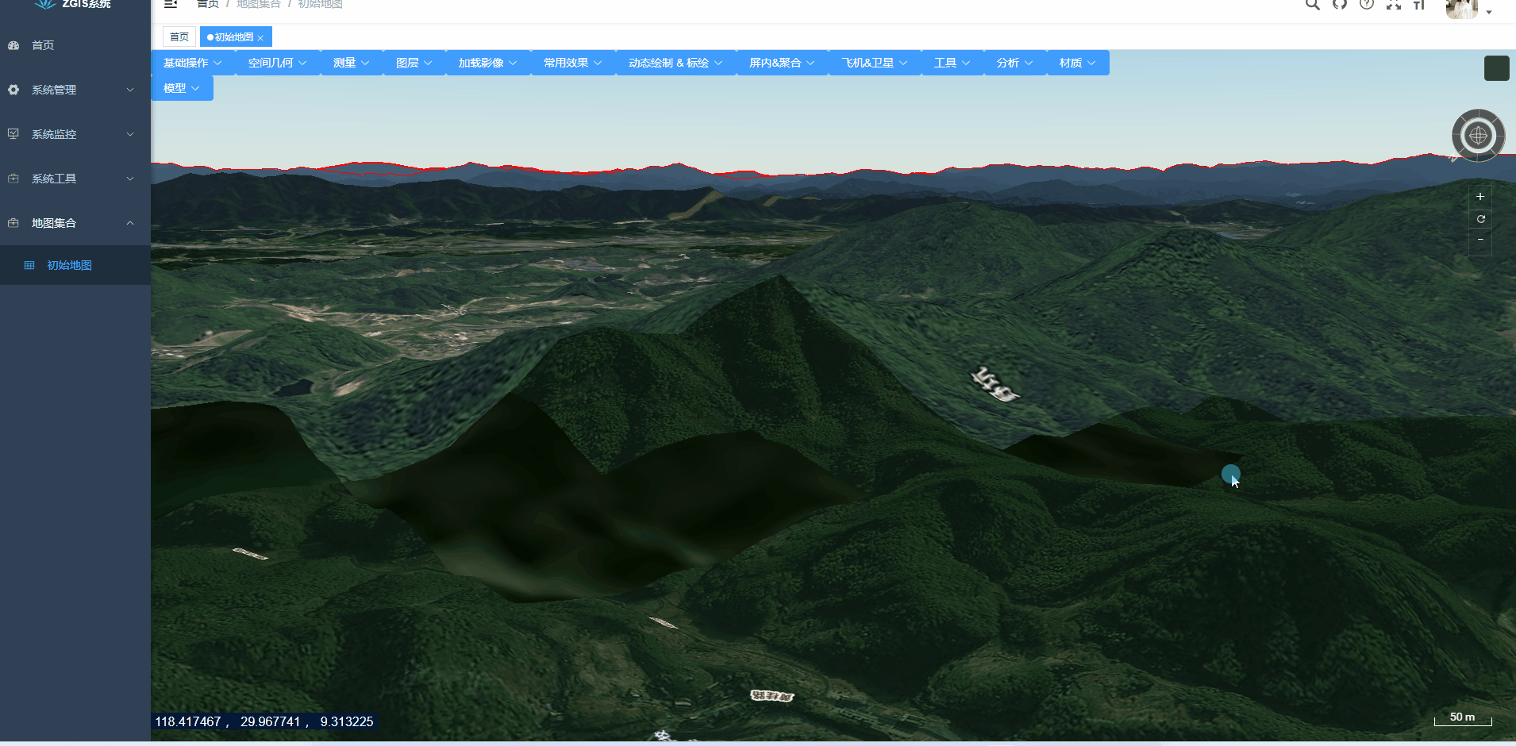Viewport: 1516px width, 746px height.
Task: Open 初始地图 under 地图集合
Action: tap(75, 265)
